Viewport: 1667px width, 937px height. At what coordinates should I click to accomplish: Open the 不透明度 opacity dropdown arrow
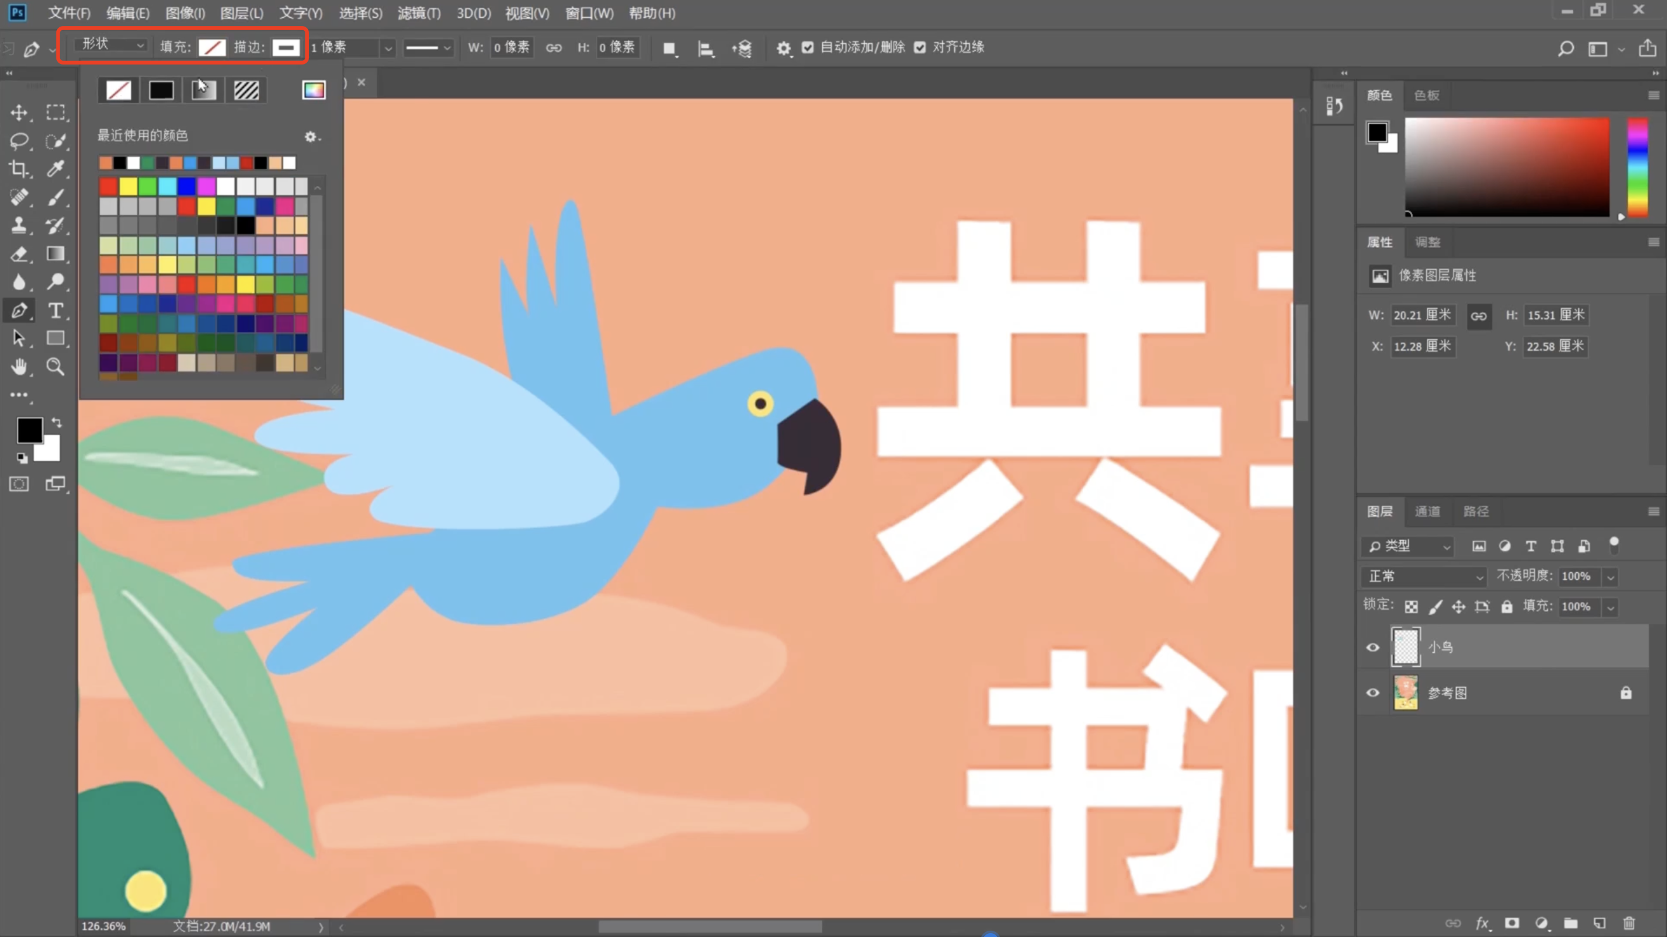(x=1611, y=576)
